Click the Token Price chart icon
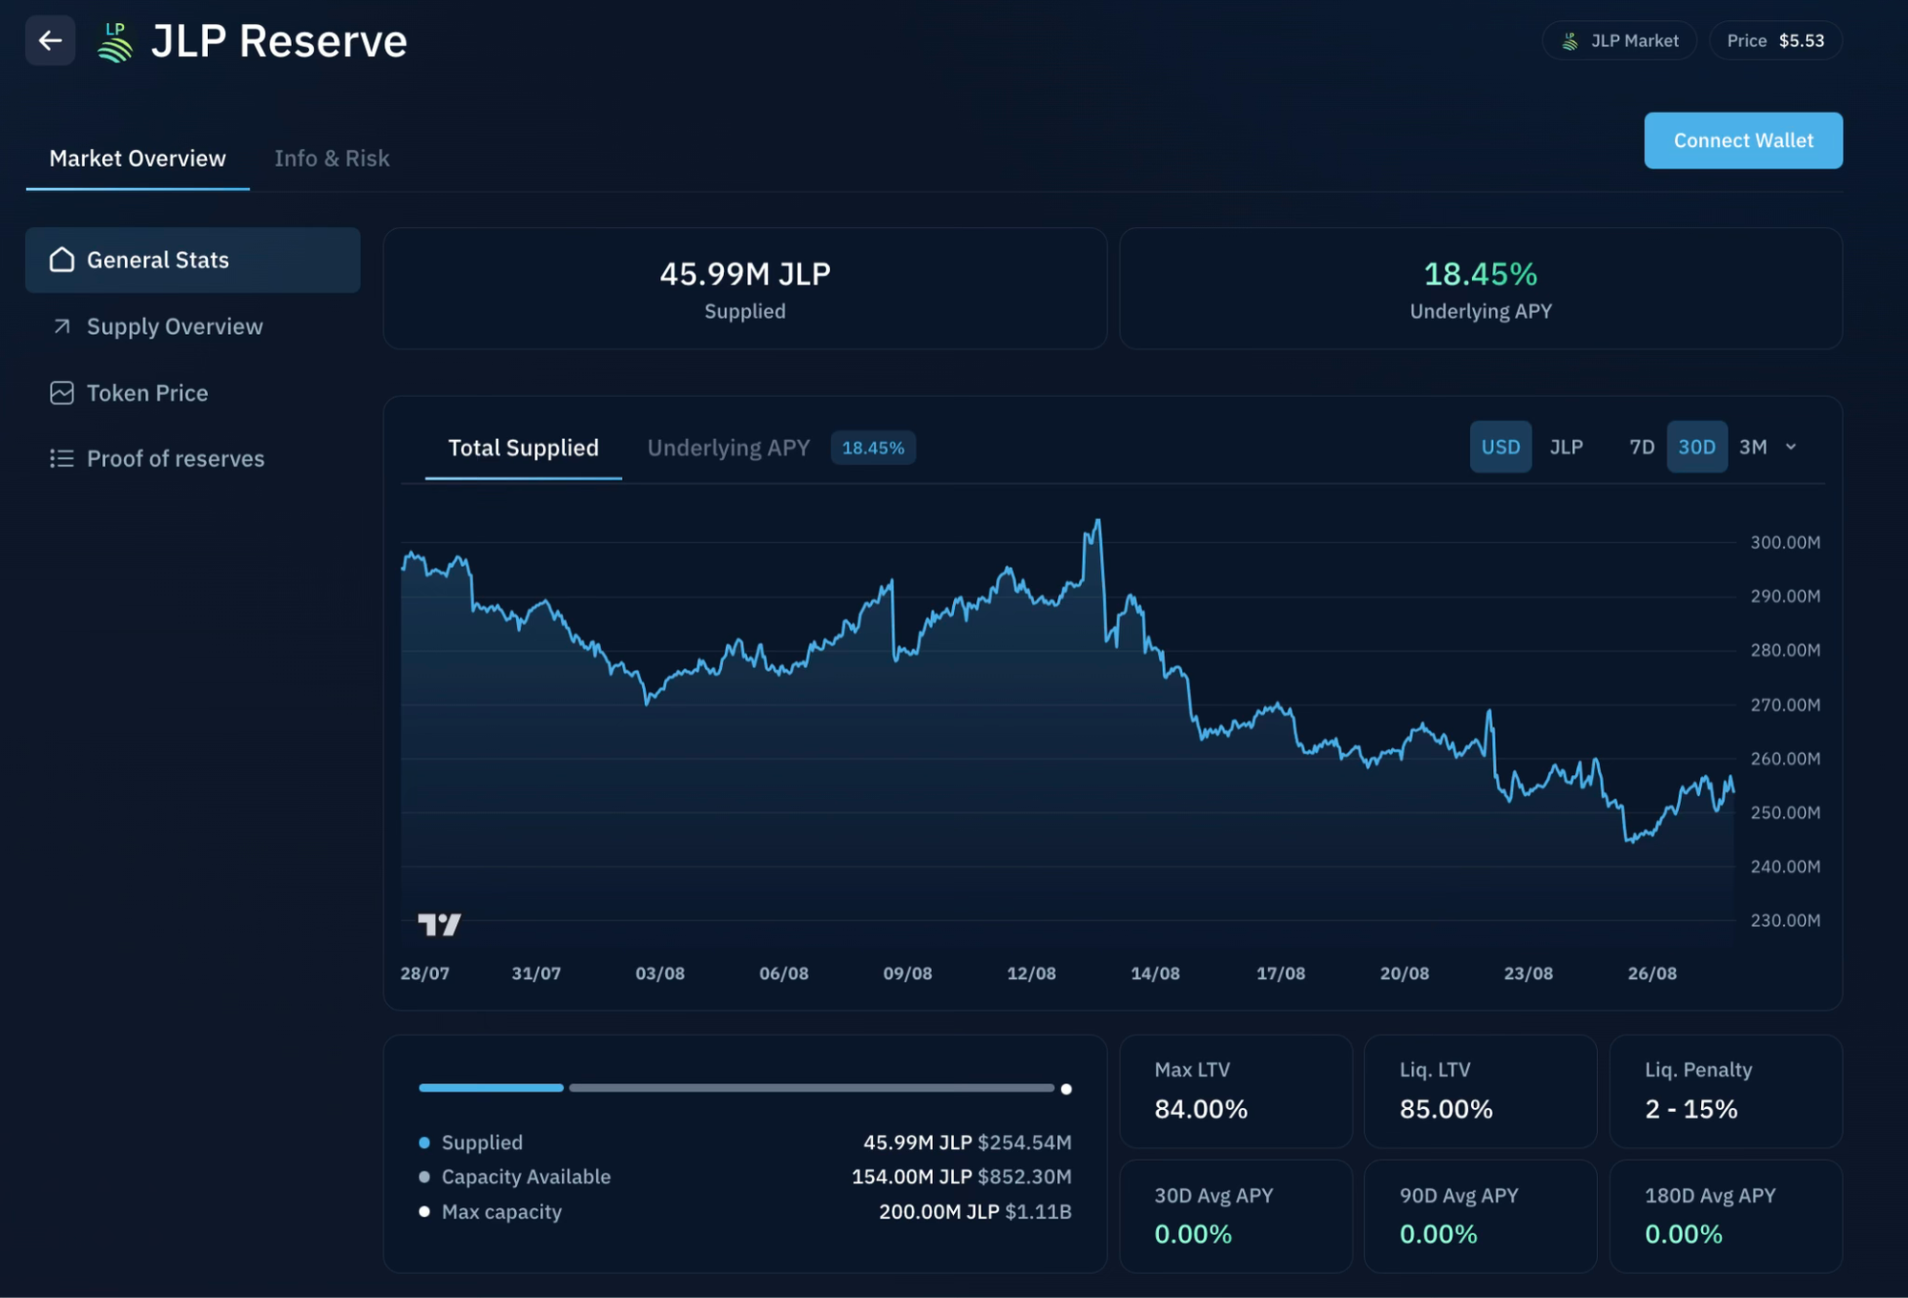 62,393
